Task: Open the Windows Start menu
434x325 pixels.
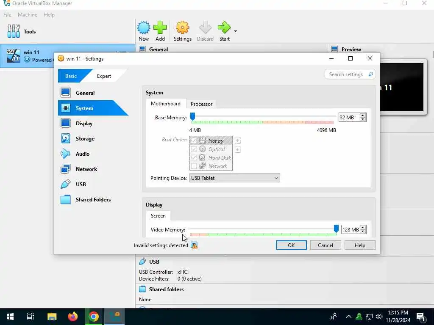Action: [x=10, y=317]
